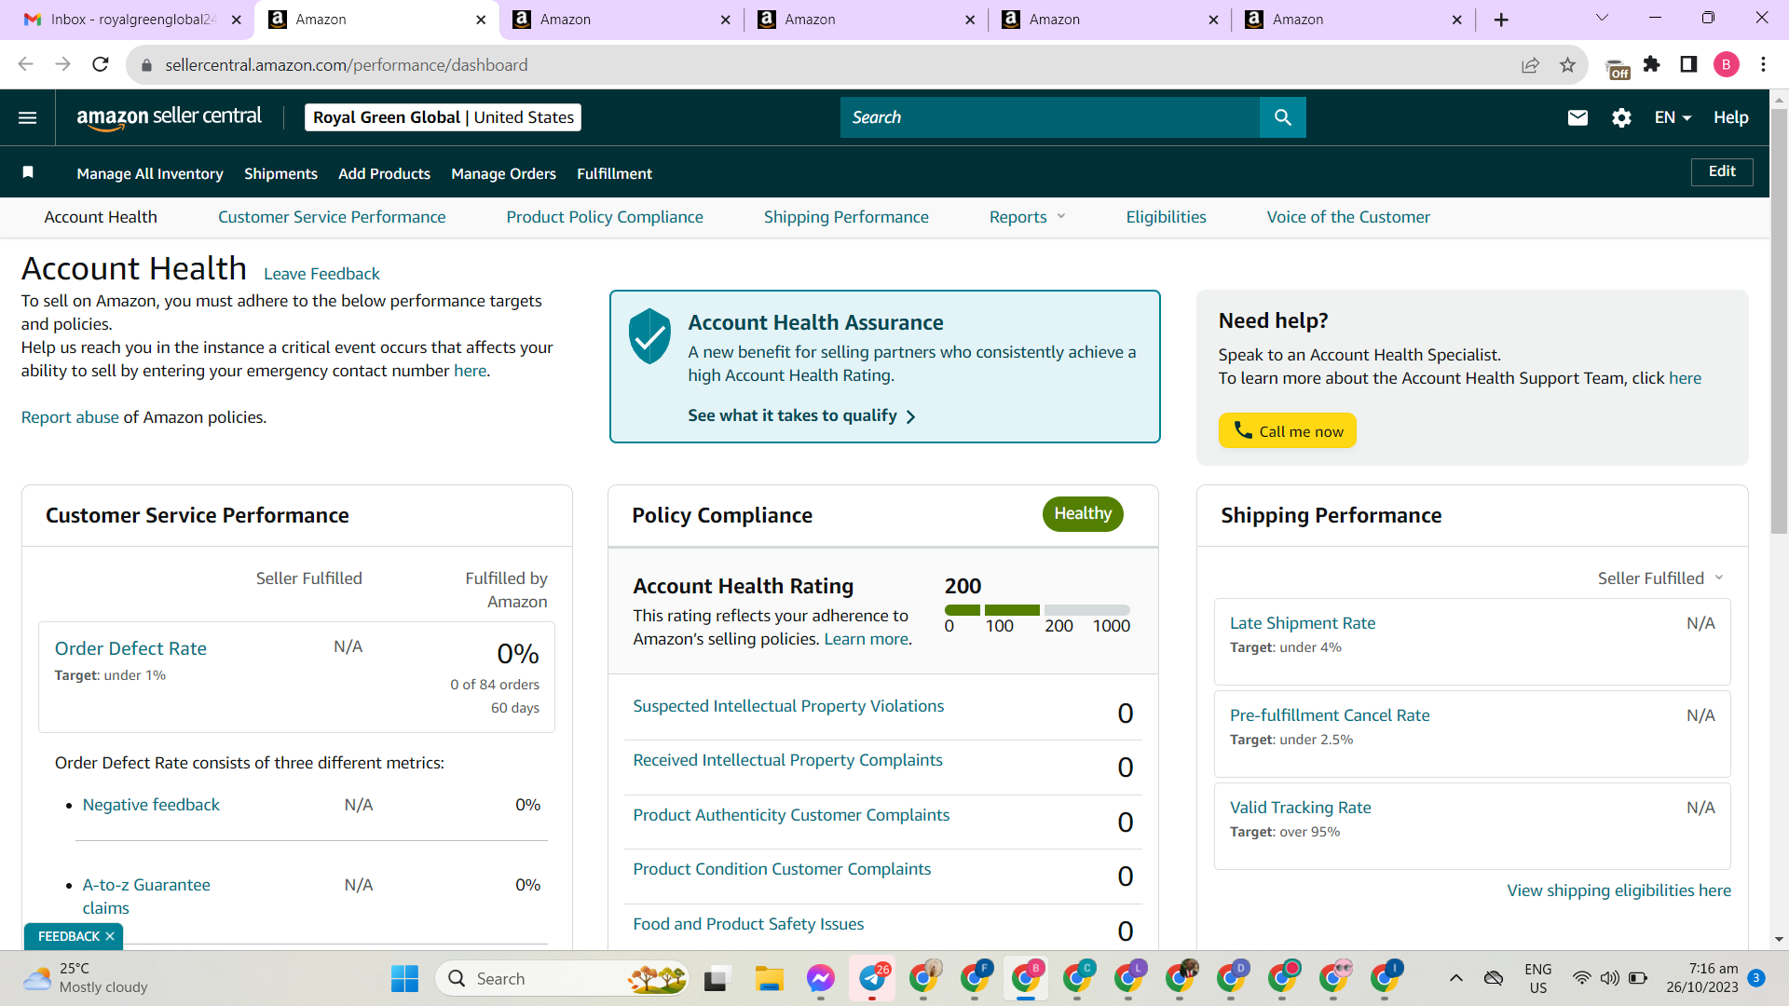Click See what it takes to qualify

802,415
